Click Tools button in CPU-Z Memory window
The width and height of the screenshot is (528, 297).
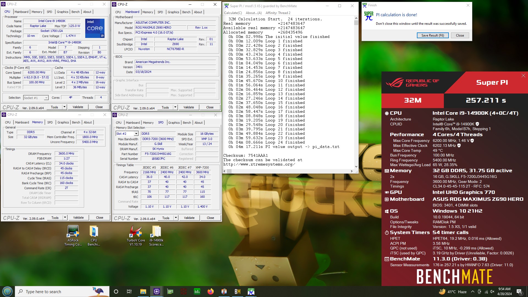pyautogui.click(x=55, y=218)
